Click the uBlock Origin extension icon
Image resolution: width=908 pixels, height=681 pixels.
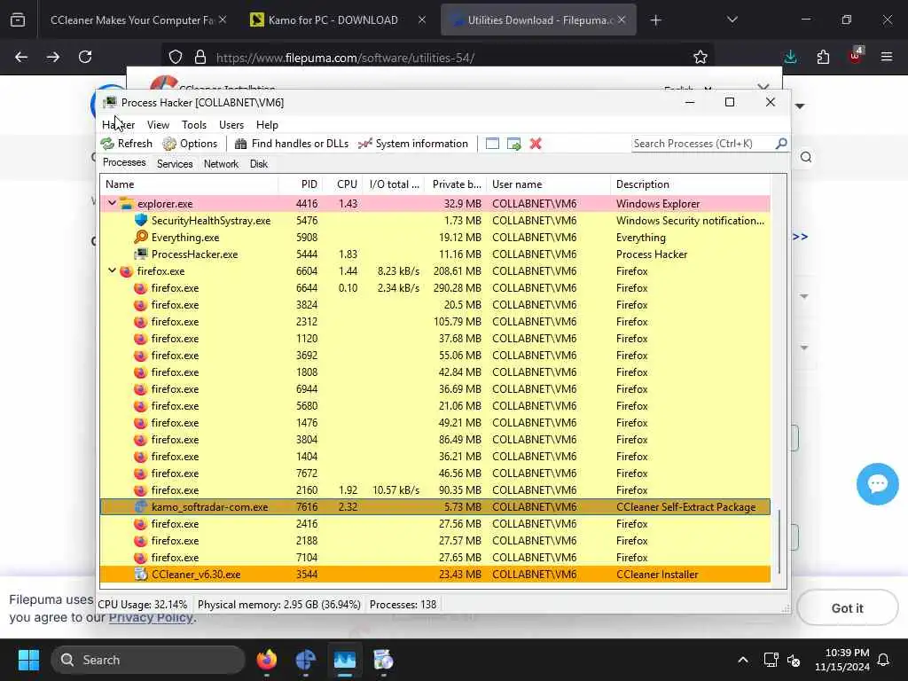856,56
